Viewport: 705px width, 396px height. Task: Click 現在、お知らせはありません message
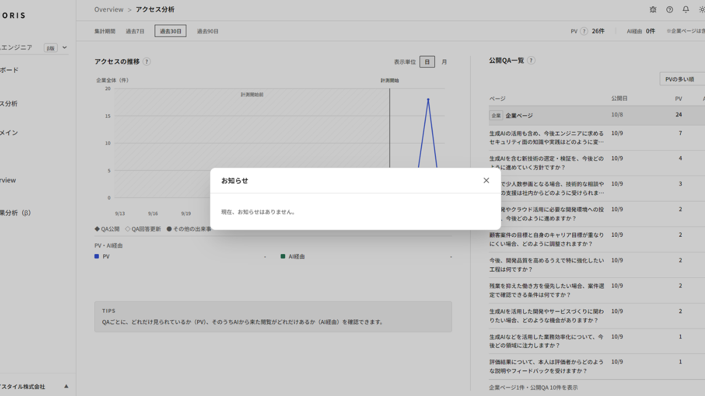(x=259, y=212)
